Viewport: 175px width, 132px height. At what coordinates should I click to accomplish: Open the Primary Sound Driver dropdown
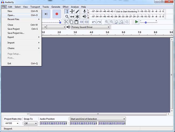tap(90, 27)
